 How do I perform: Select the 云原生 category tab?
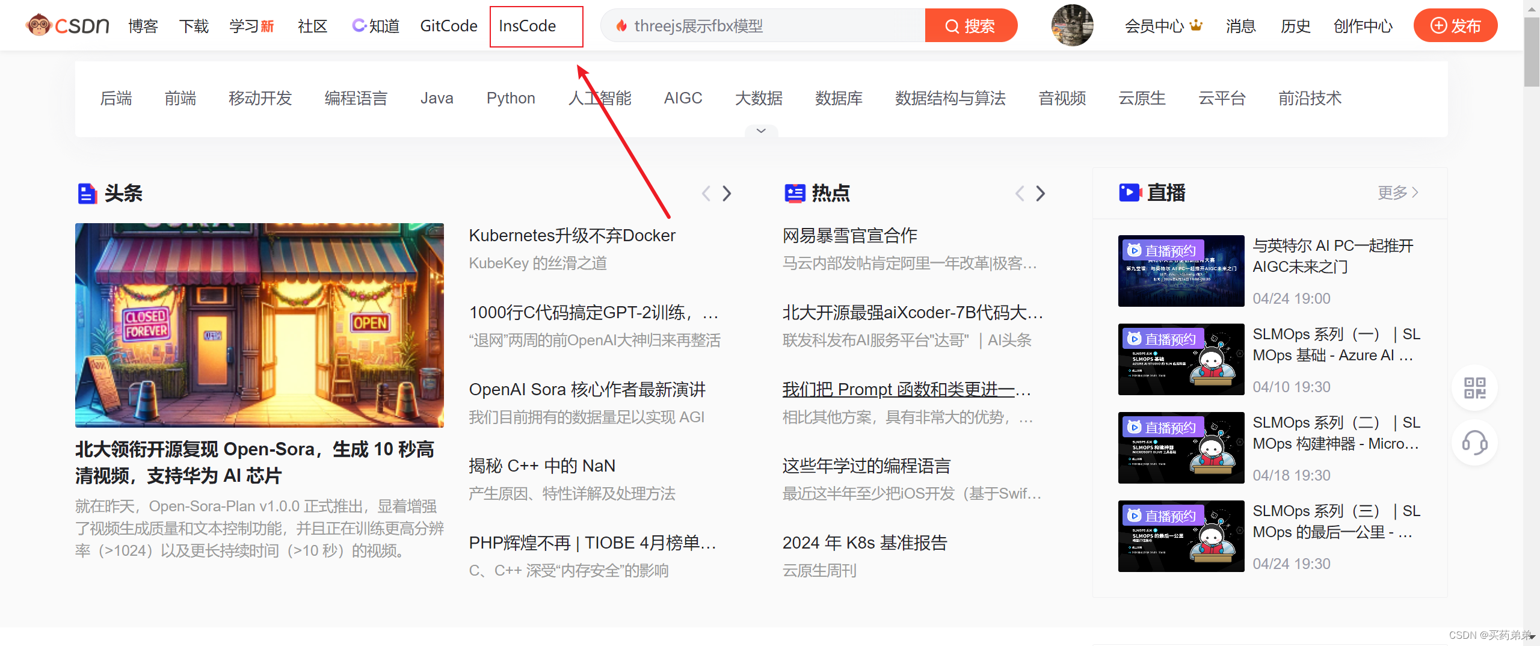click(1142, 98)
